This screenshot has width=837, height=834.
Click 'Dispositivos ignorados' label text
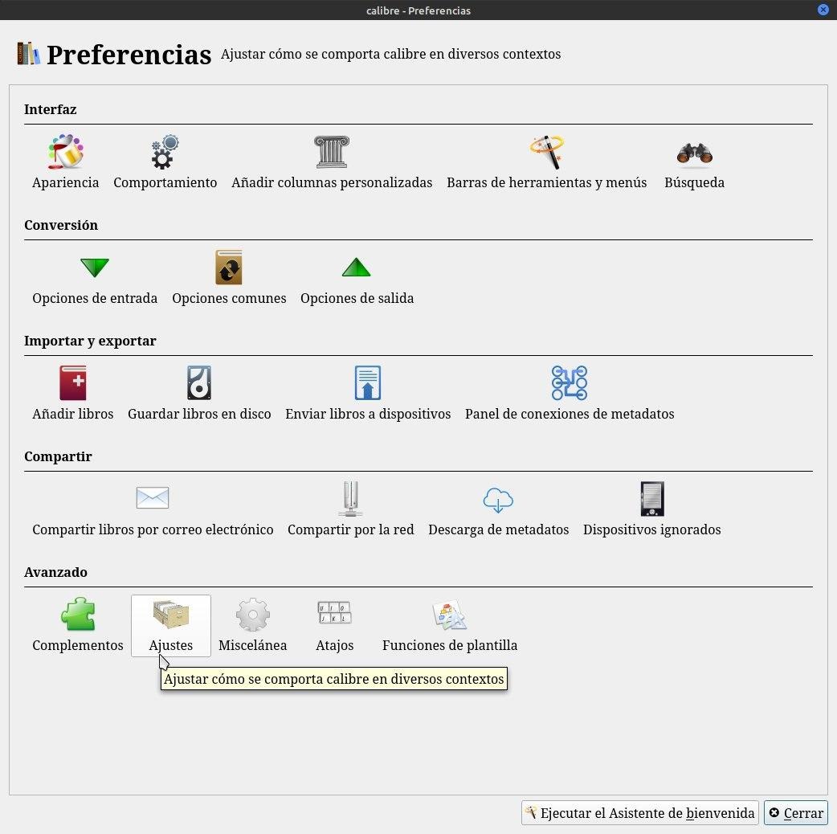click(651, 529)
